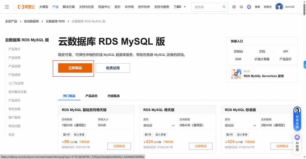
Task: Switch to 热门商品 tab
Action: [x=69, y=96]
